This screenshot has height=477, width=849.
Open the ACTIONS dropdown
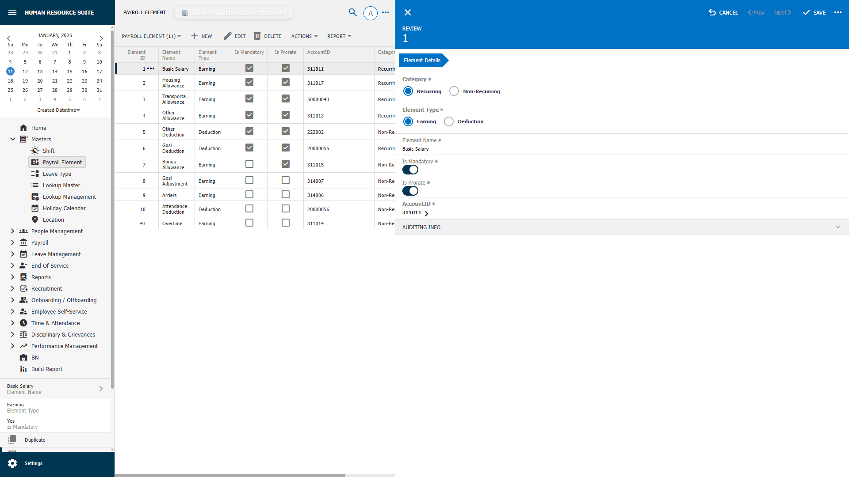click(304, 36)
